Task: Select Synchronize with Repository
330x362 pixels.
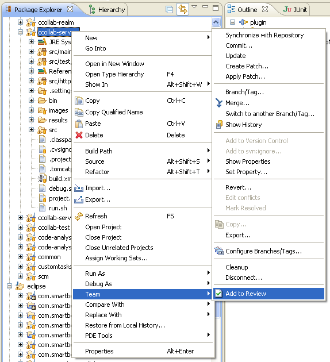Action: tap(264, 35)
